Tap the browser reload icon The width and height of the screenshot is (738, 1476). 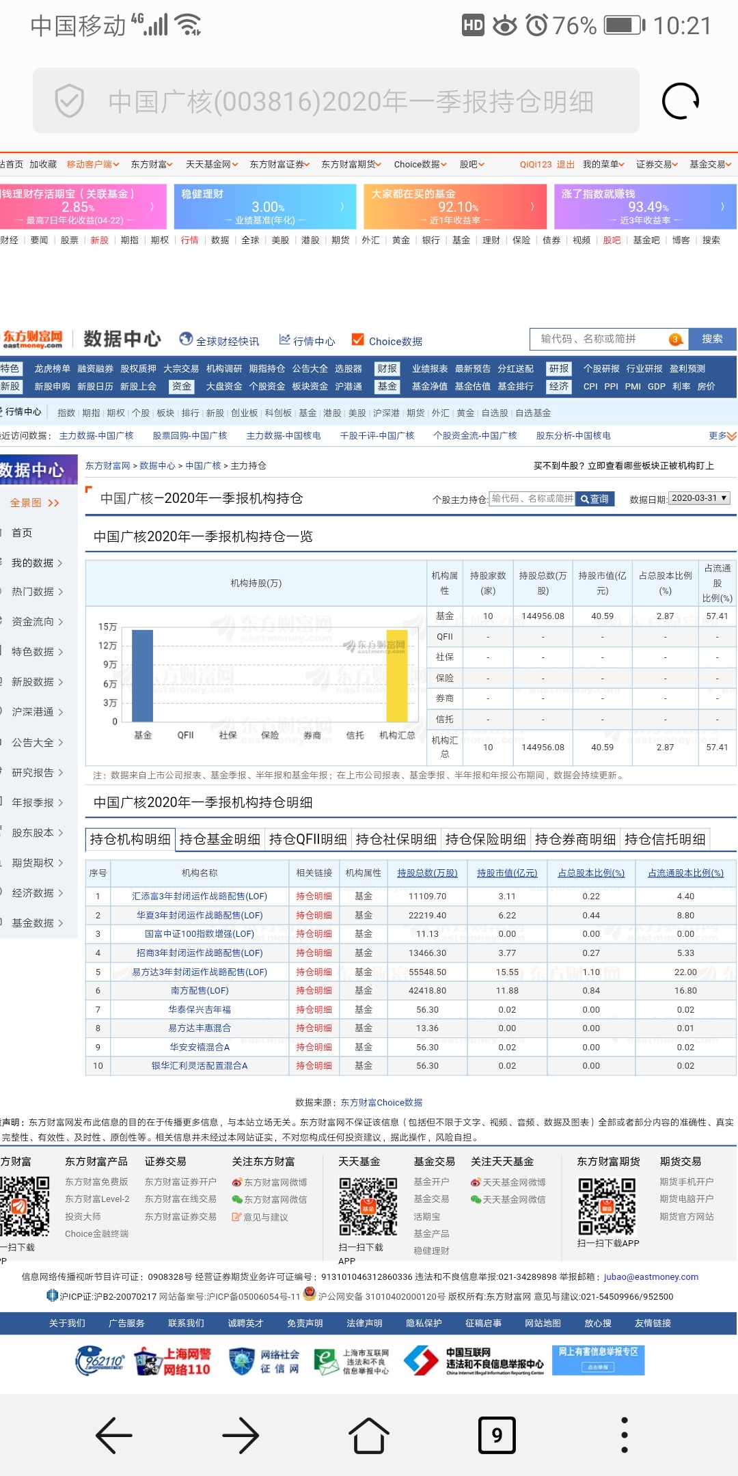pos(680,101)
